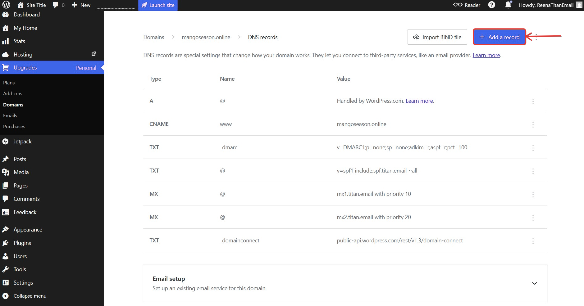Open options for the CNAME www record

(x=533, y=124)
